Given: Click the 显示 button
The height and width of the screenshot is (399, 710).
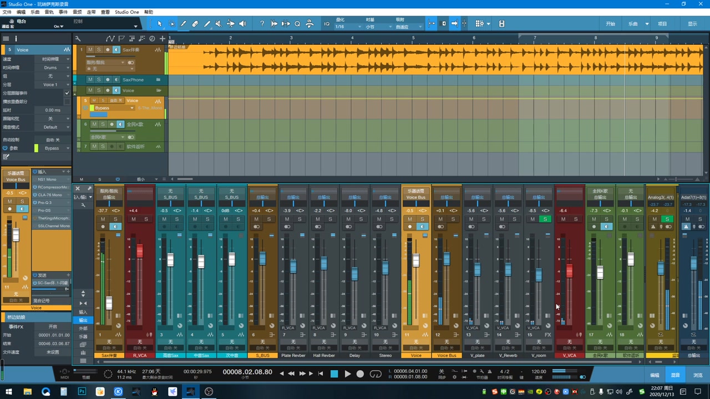Looking at the screenshot, I should [x=692, y=24].
